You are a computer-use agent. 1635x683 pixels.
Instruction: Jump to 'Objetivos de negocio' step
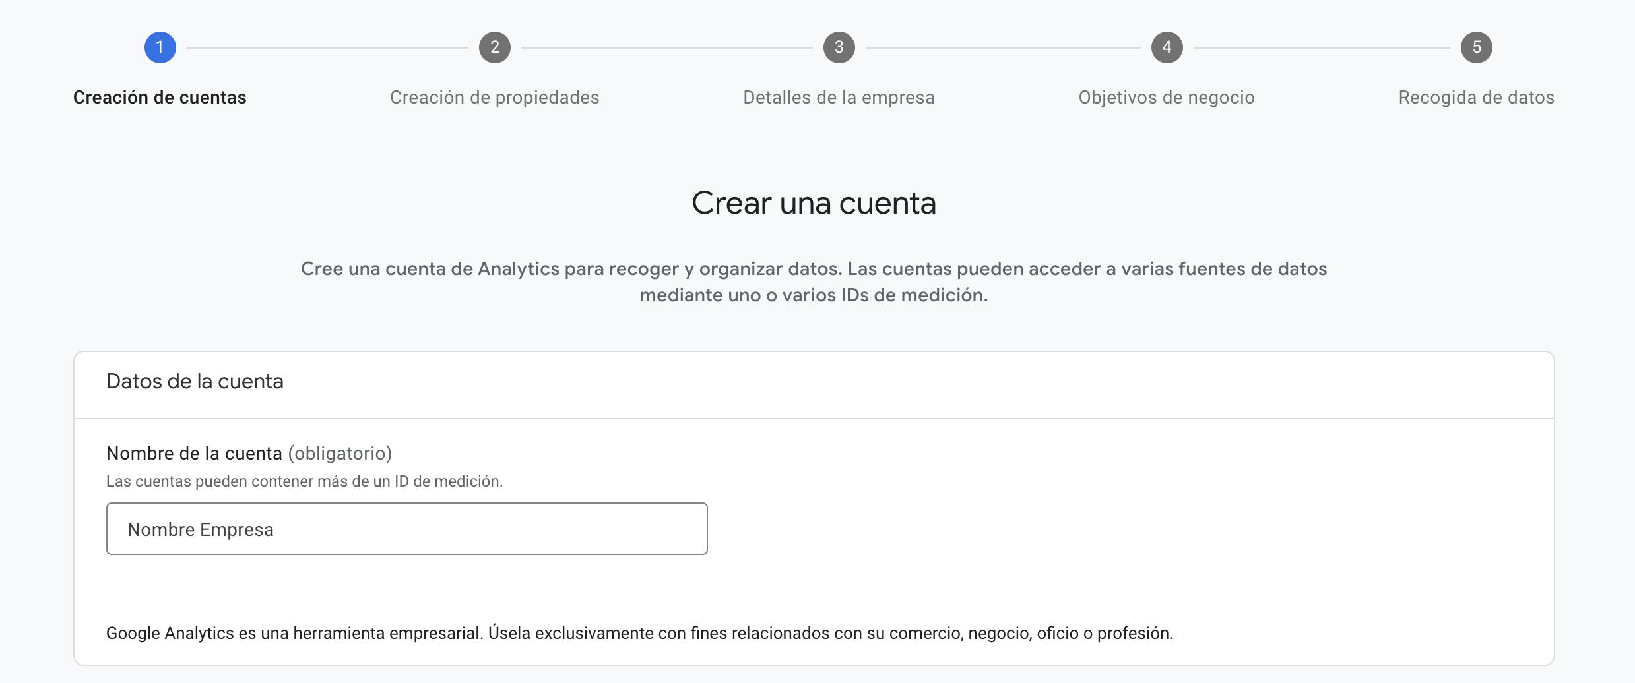[1166, 97]
